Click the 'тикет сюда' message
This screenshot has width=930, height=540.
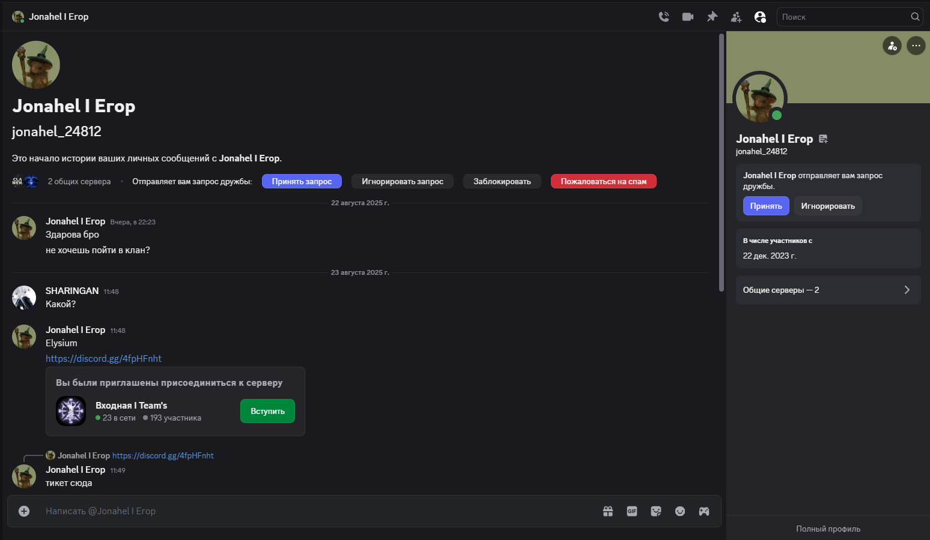pyautogui.click(x=69, y=483)
